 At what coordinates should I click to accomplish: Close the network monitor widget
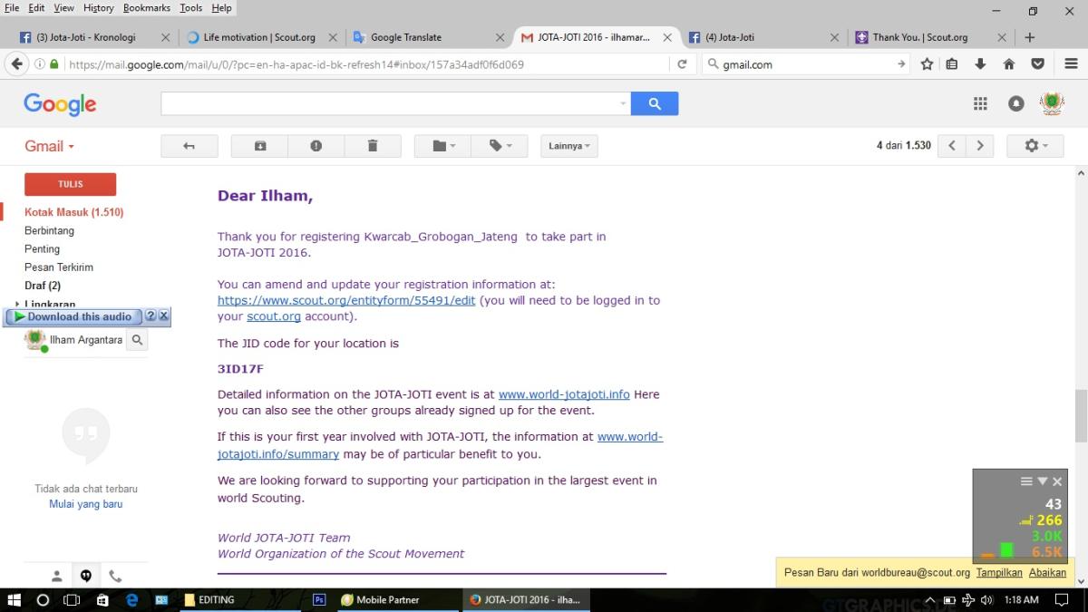point(1057,481)
